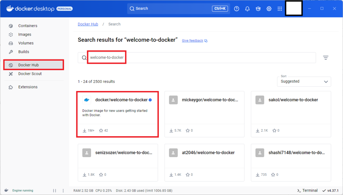This screenshot has height=195, width=343.
Task: Click the Docker Scout icon
Action: pos(11,74)
